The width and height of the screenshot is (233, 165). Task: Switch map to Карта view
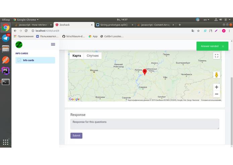77,56
